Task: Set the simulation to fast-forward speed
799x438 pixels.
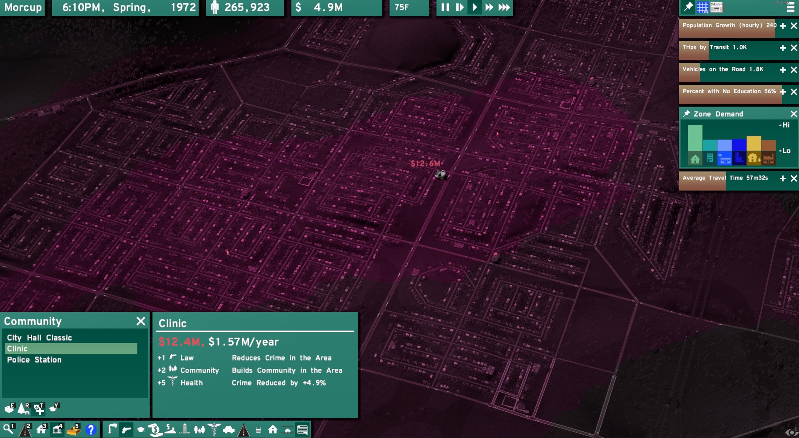Action: point(489,7)
